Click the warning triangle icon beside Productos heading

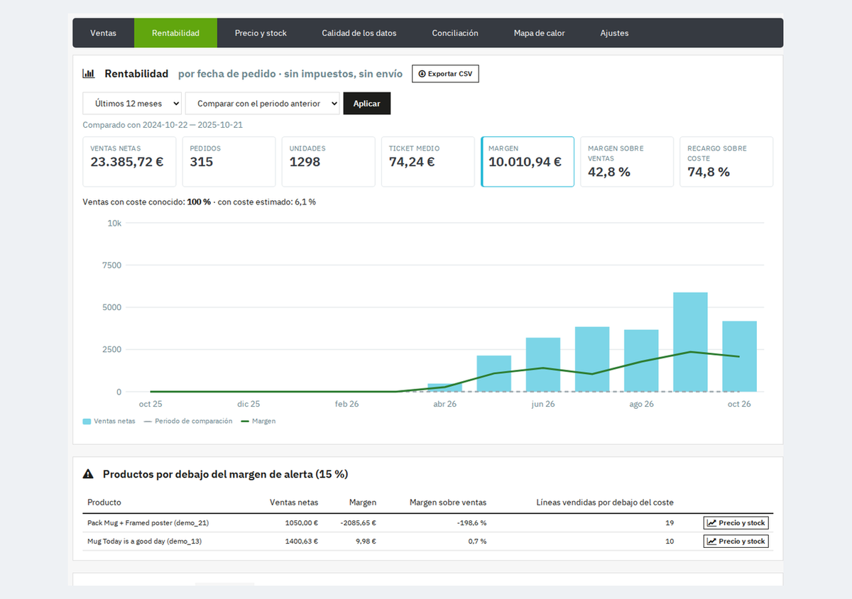pyautogui.click(x=88, y=474)
